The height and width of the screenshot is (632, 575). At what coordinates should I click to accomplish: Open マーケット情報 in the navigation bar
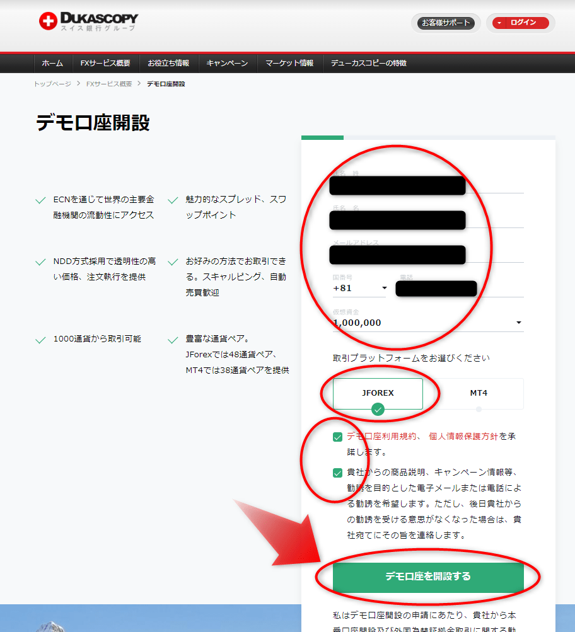point(289,63)
